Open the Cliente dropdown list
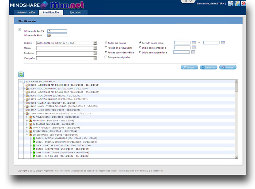Screen dimensions: 255x189 click(95, 43)
